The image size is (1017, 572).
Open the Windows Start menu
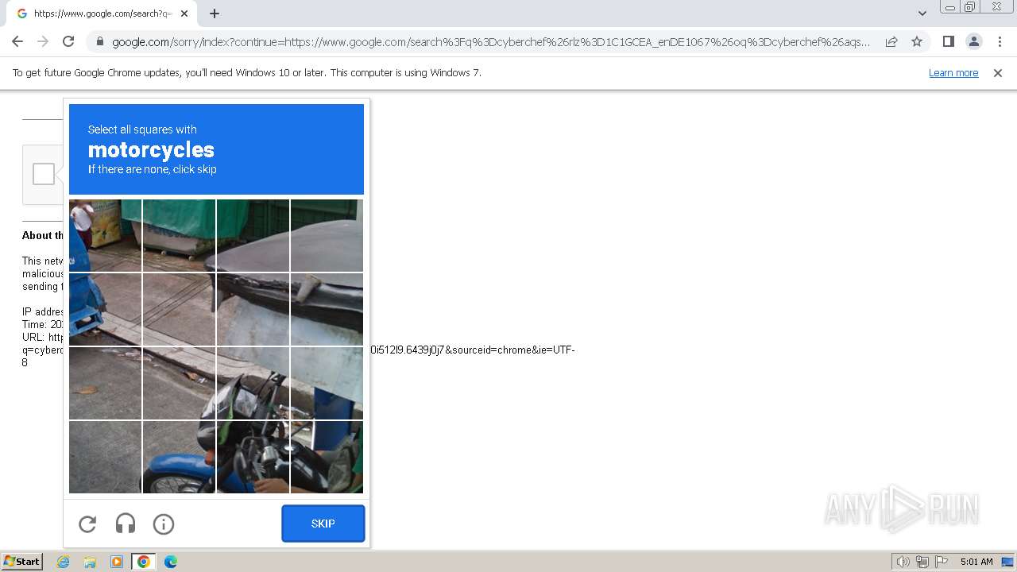(21, 562)
